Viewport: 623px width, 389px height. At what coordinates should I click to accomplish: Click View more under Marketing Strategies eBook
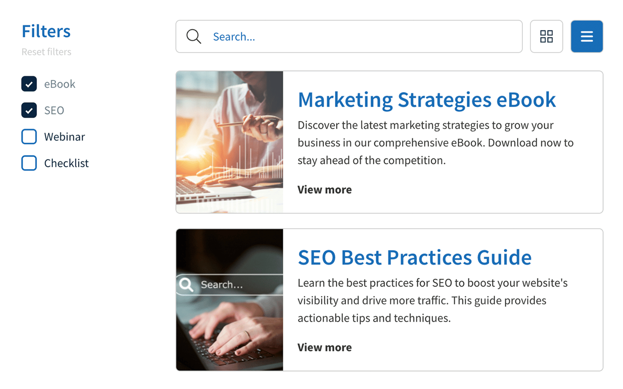coord(324,190)
